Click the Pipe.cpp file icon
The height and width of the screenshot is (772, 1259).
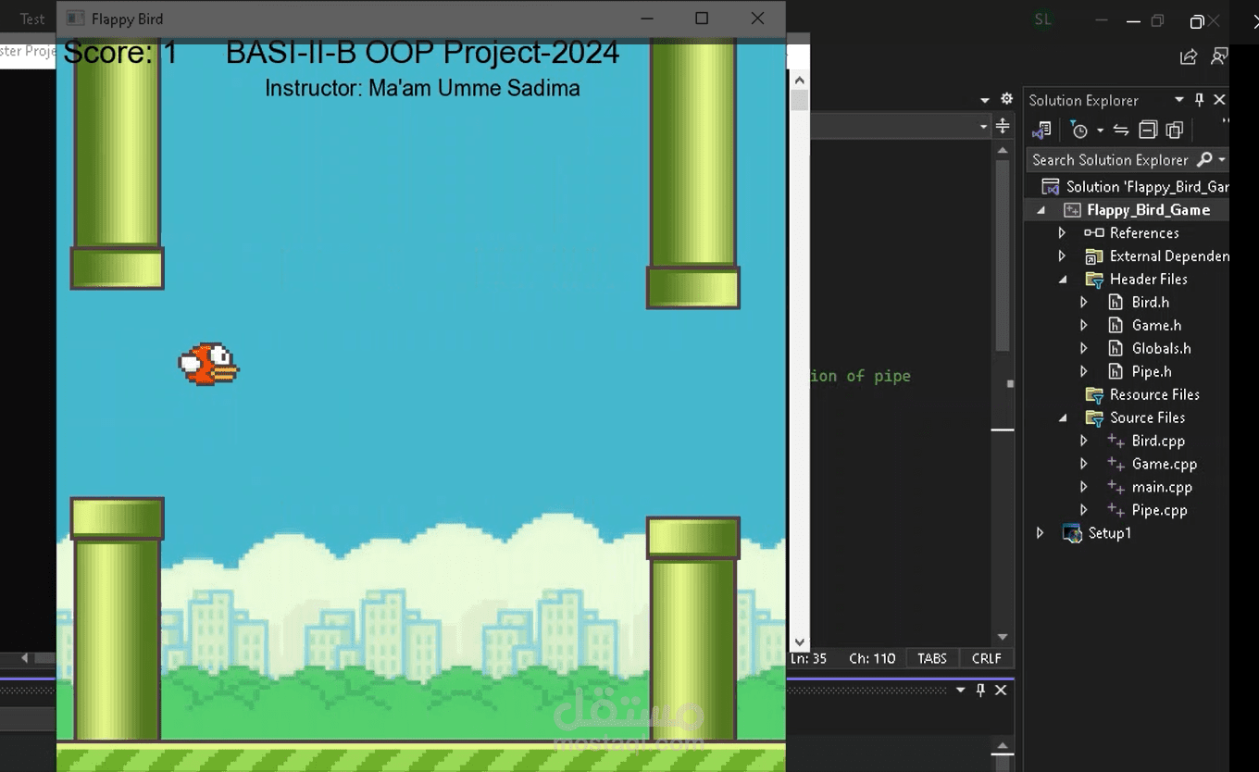pos(1116,510)
